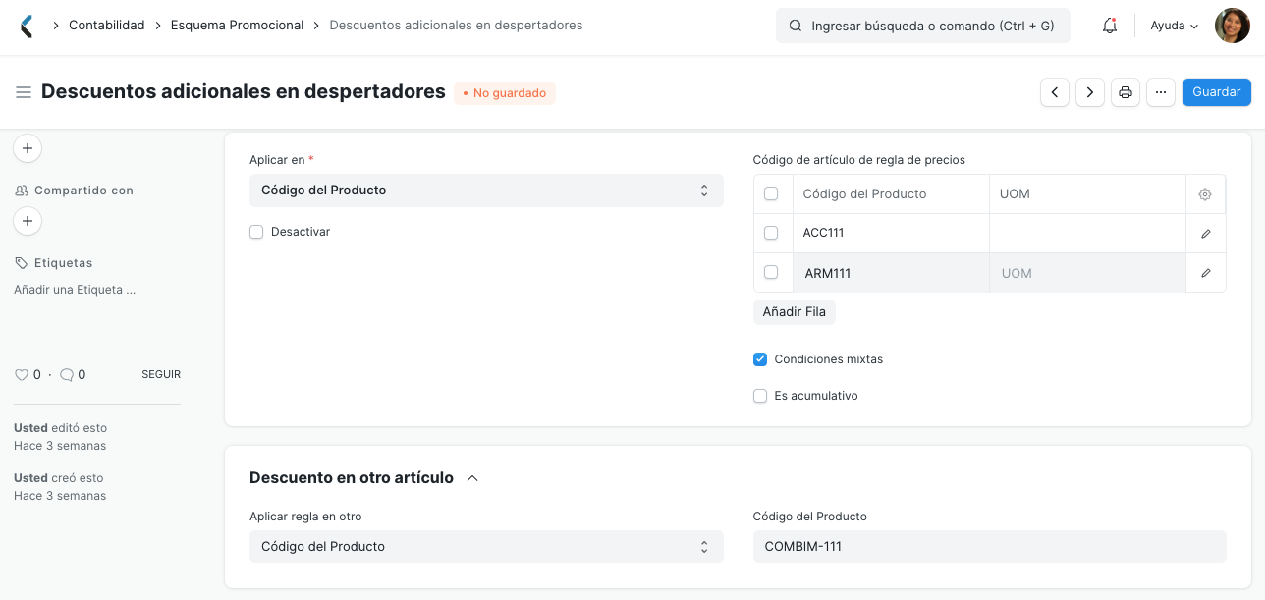Open the three-dots more options menu
1265x600 pixels.
click(1161, 92)
